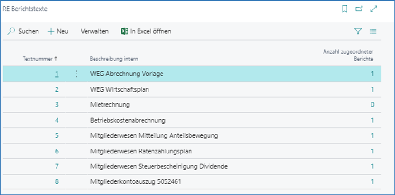
Task: Open the Verwalten menu
Action: pos(94,32)
